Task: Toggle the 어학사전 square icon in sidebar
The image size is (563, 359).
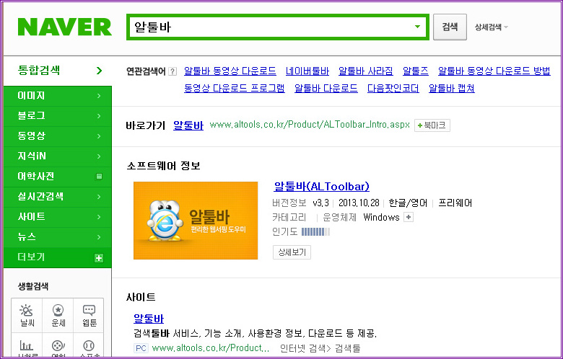Action: pyautogui.click(x=99, y=177)
